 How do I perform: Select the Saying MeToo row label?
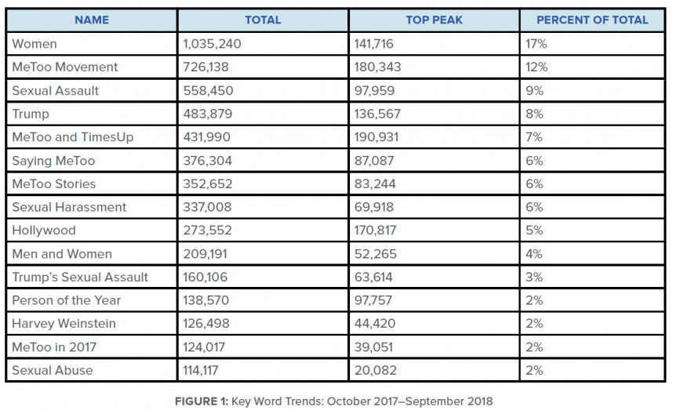[53, 161]
